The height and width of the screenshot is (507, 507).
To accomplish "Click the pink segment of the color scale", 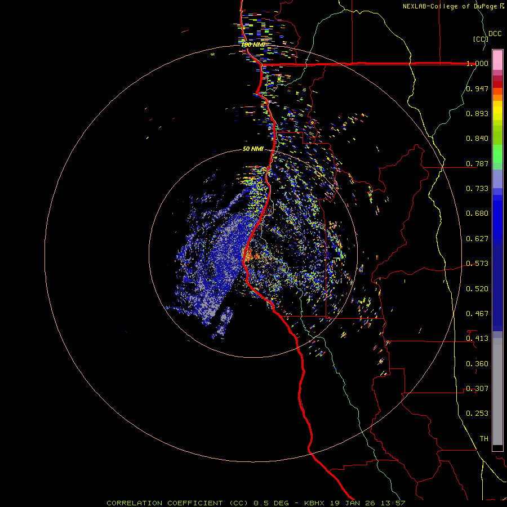I will pyautogui.click(x=497, y=60).
